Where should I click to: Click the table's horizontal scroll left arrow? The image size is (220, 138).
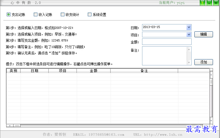pyautogui.click(x=10, y=126)
